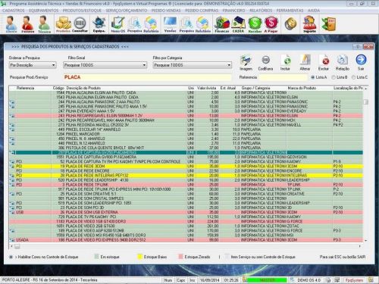Click the Excluir delete icon

pyautogui.click(x=324, y=63)
